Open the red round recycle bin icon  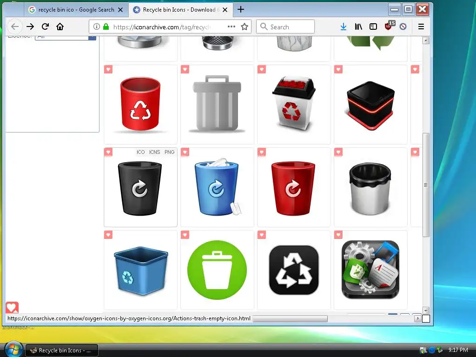140,105
